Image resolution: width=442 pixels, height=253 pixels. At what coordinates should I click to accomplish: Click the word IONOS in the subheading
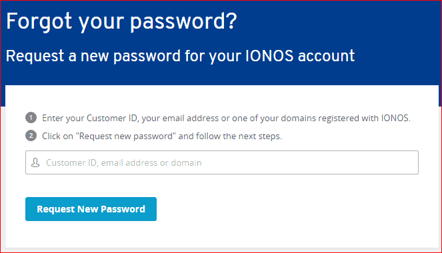(x=269, y=55)
